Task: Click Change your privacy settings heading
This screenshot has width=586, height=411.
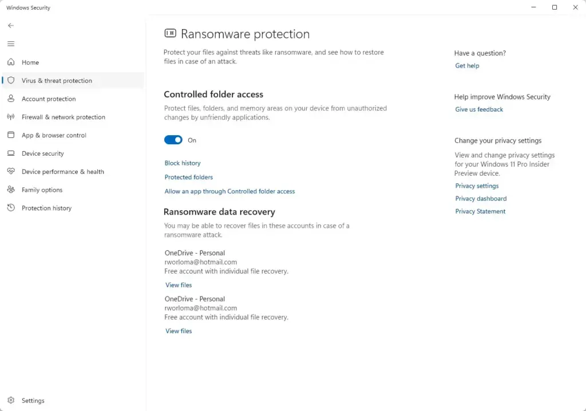Action: (x=498, y=141)
